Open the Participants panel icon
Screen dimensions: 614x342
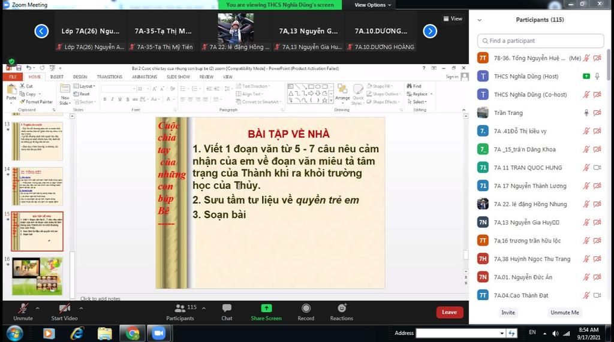180,308
